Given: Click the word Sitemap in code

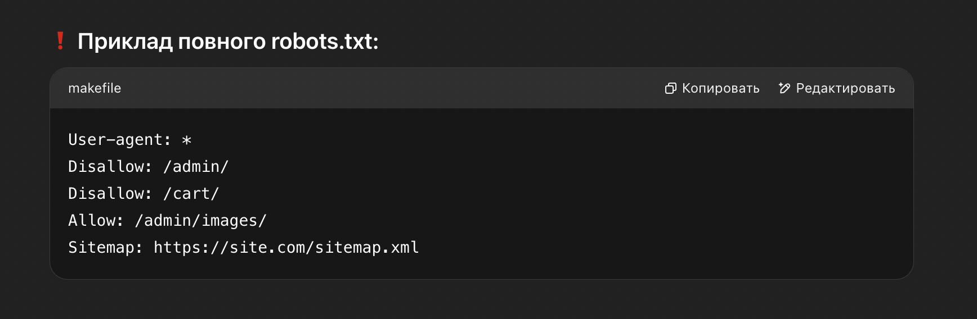Looking at the screenshot, I should [101, 248].
